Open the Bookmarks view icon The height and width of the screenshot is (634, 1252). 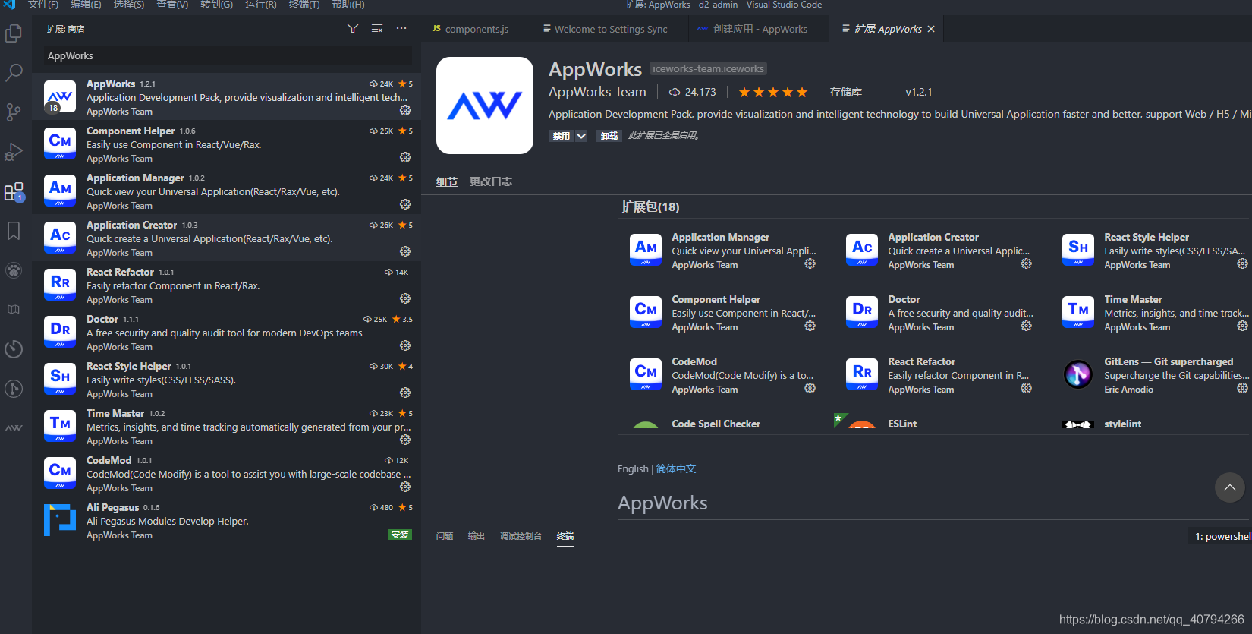point(14,231)
